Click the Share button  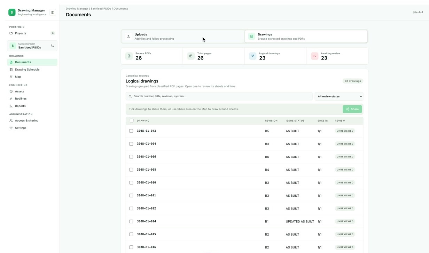(x=352, y=109)
